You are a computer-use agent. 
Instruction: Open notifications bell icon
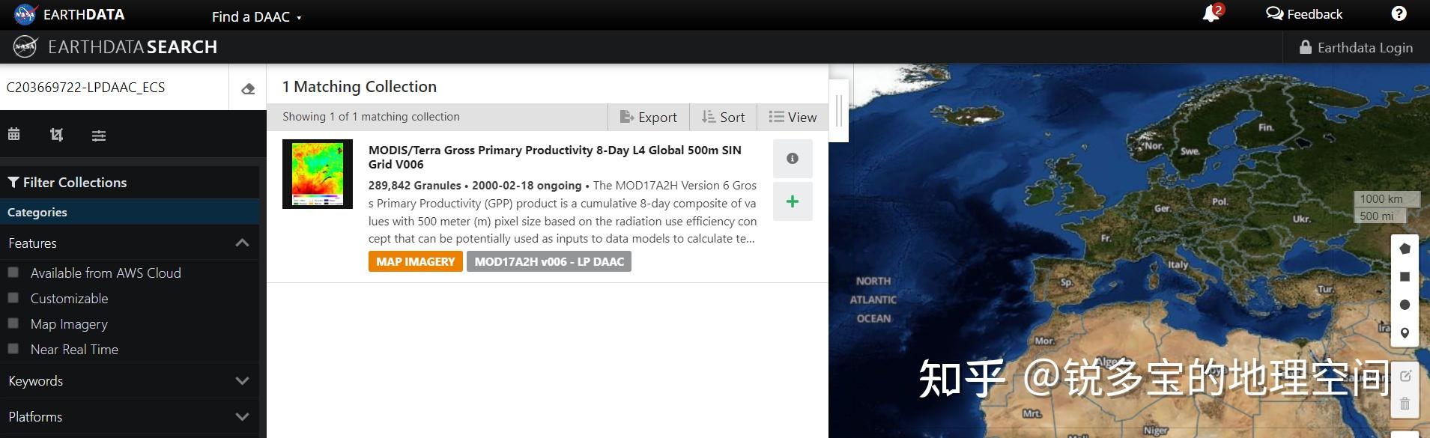[x=1212, y=13]
